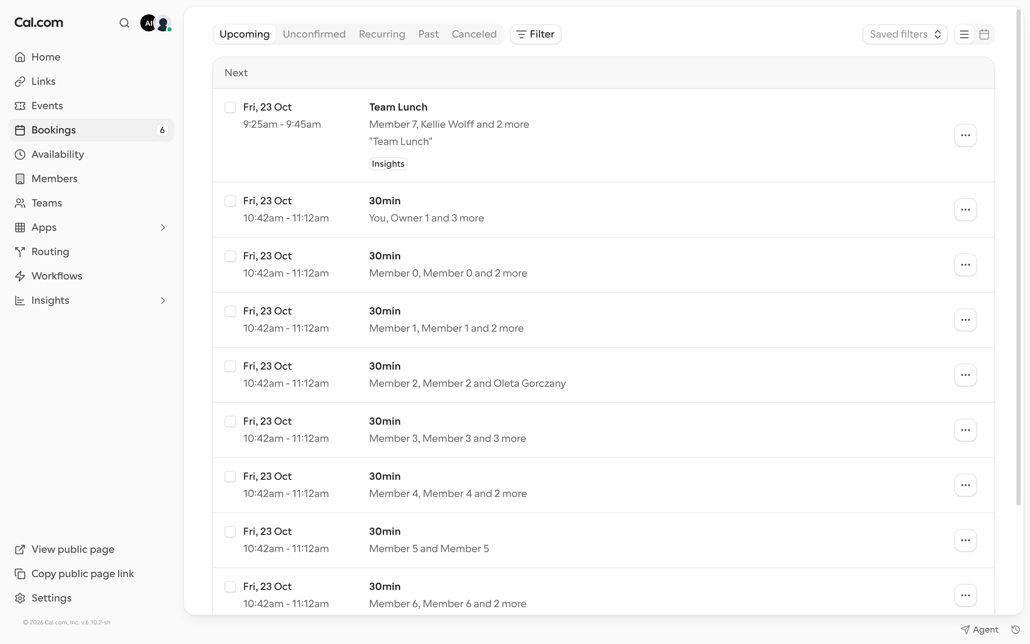1030x644 pixels.
Task: Open more options for Team Lunch booking
Action: click(x=965, y=136)
